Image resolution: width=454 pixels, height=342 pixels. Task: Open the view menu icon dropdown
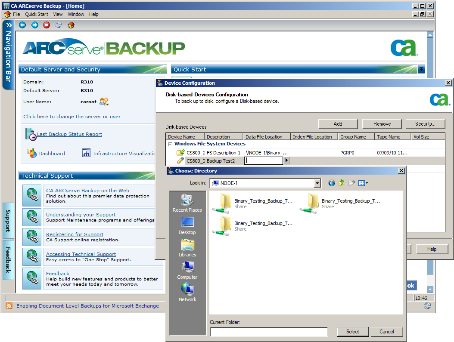pos(363,183)
